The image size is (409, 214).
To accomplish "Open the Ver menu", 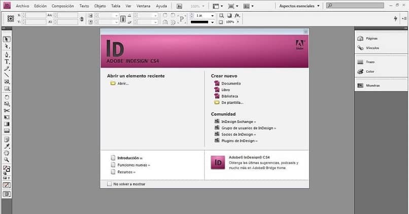I will click(x=128, y=6).
